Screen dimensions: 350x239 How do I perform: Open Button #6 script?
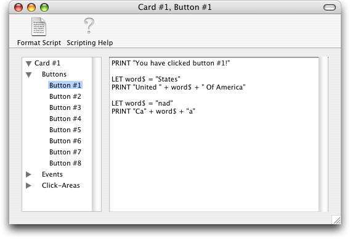pos(65,141)
